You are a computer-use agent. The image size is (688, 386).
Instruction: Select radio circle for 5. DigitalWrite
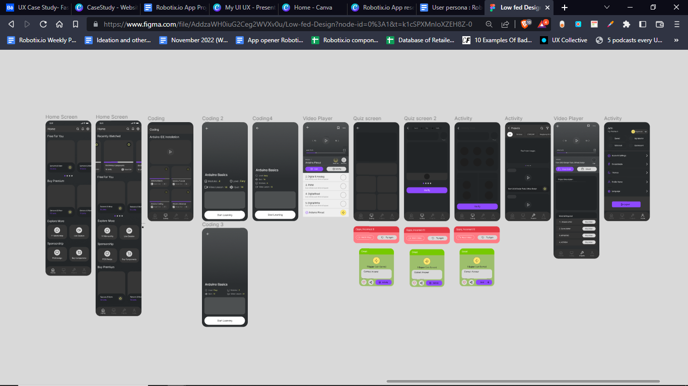pyautogui.click(x=343, y=204)
